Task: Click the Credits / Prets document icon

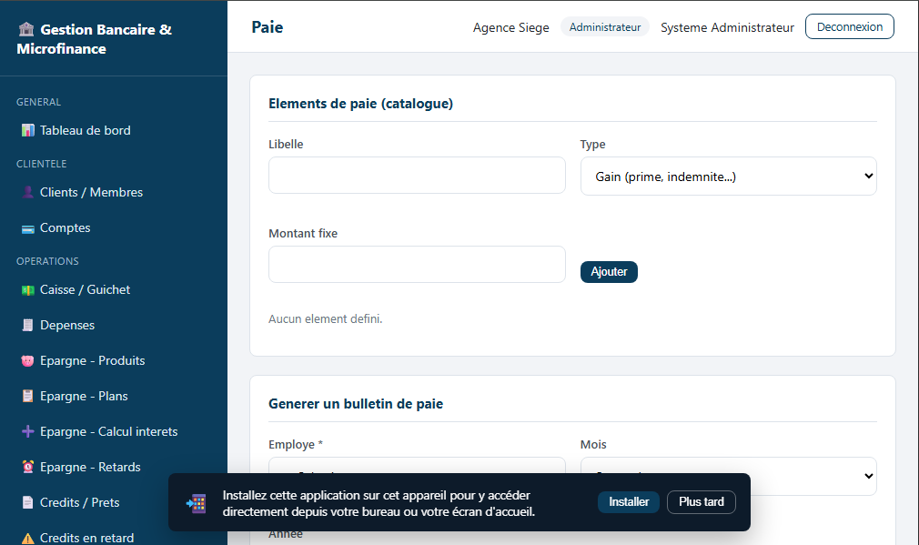Action: [27, 503]
